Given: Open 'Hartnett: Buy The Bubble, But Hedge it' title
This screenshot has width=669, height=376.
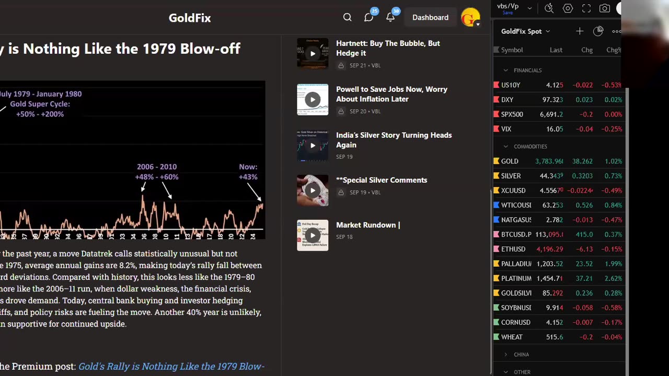Looking at the screenshot, I should pos(388,48).
